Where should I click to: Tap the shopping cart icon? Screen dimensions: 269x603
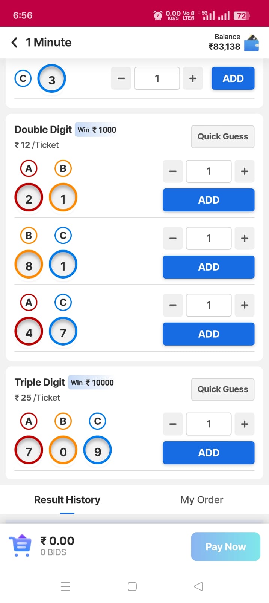click(20, 546)
